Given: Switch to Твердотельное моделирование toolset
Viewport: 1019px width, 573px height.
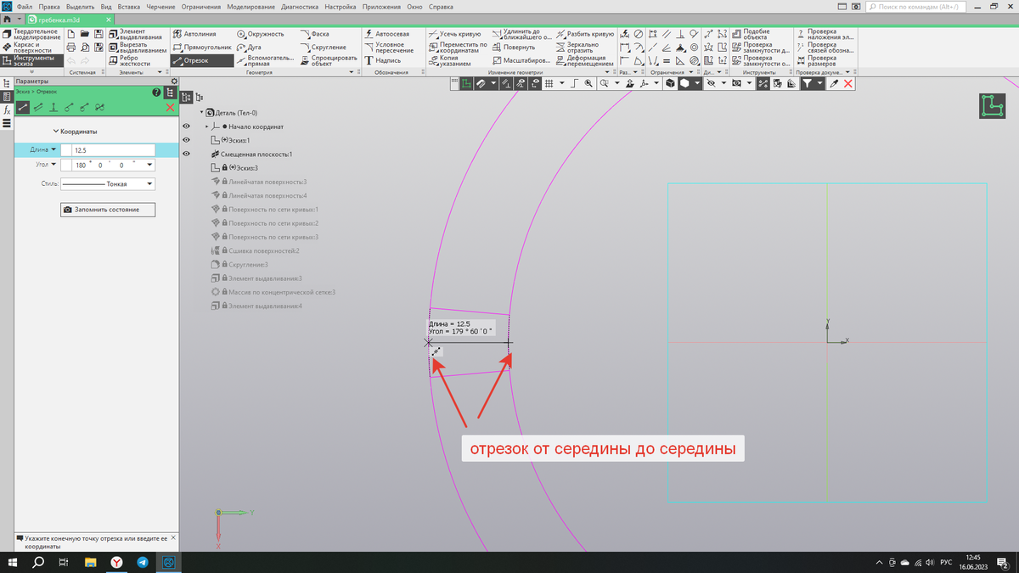Looking at the screenshot, I should pos(31,34).
